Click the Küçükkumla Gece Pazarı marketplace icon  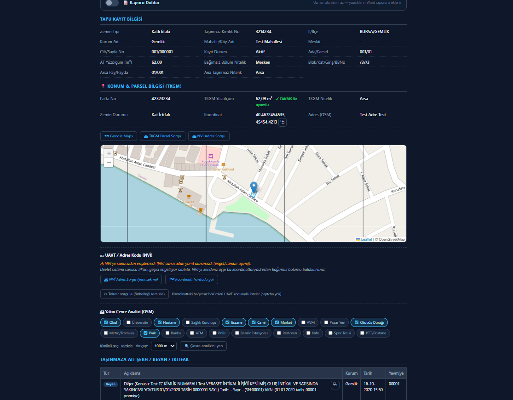tap(211, 157)
